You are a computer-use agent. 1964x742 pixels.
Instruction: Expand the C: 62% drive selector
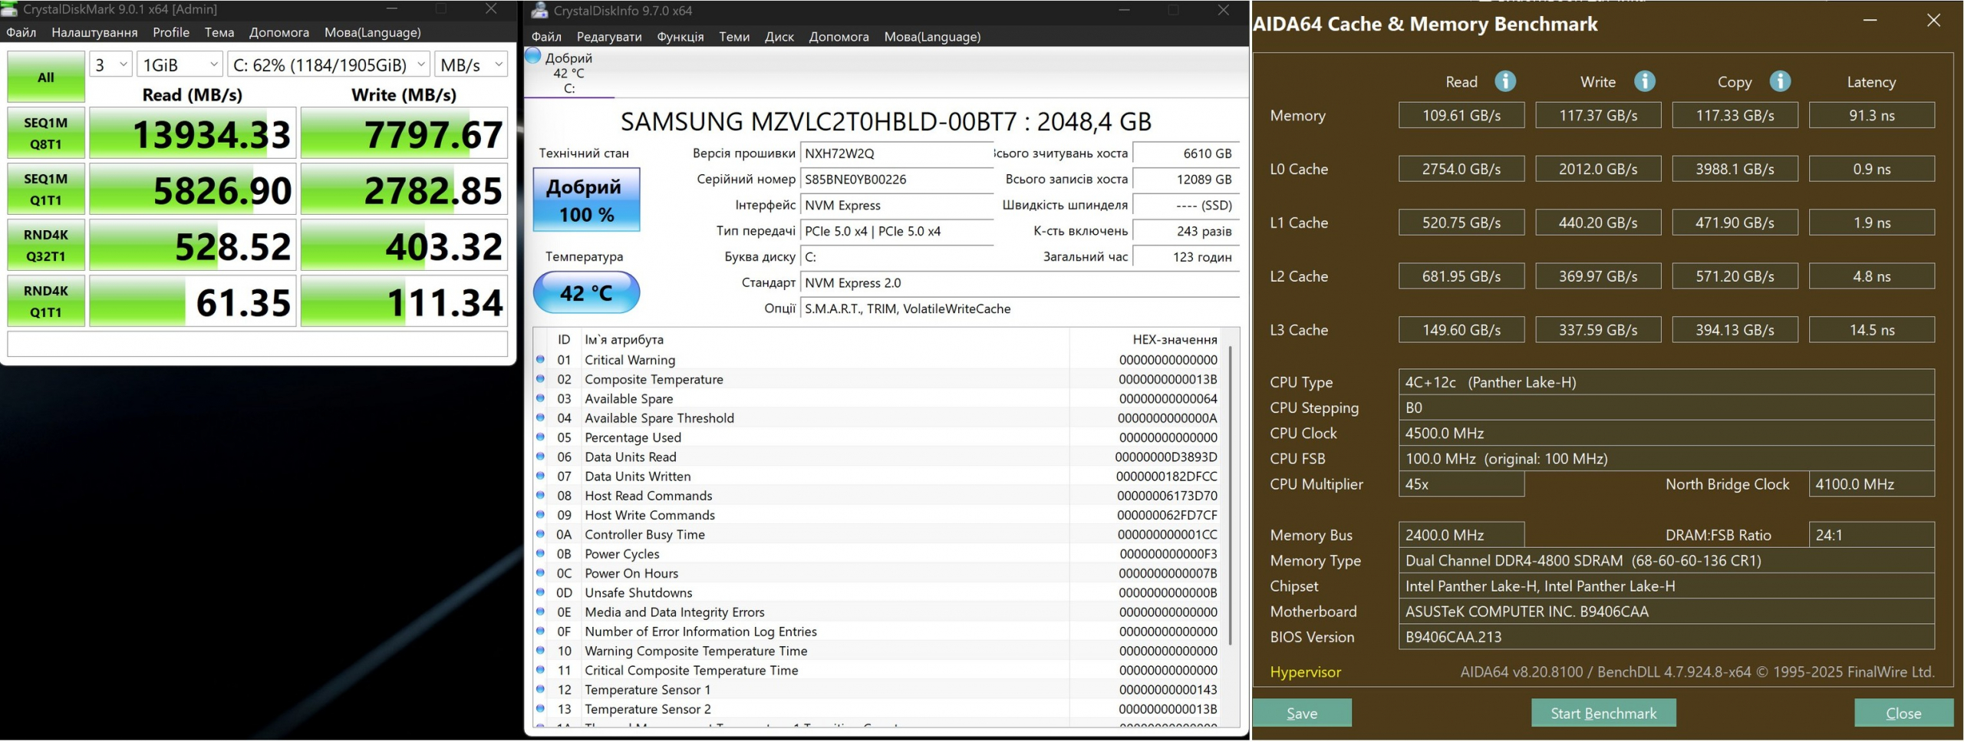(x=328, y=65)
